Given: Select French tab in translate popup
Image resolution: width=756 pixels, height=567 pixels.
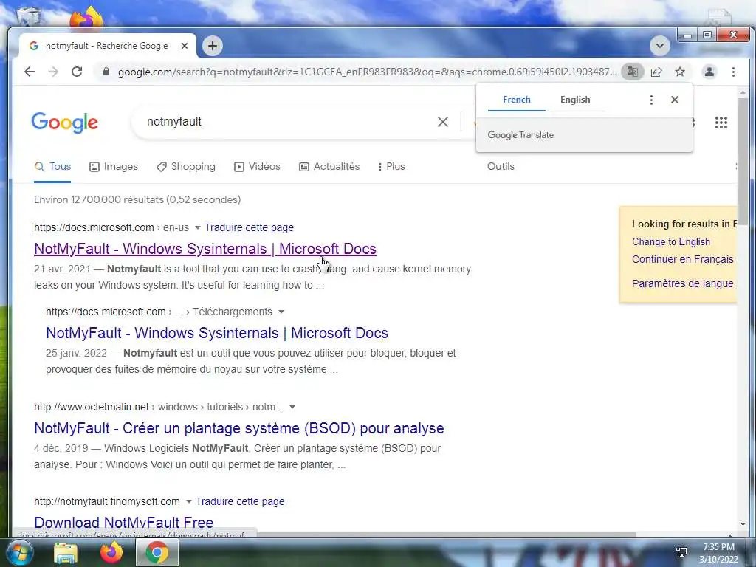Looking at the screenshot, I should [516, 100].
